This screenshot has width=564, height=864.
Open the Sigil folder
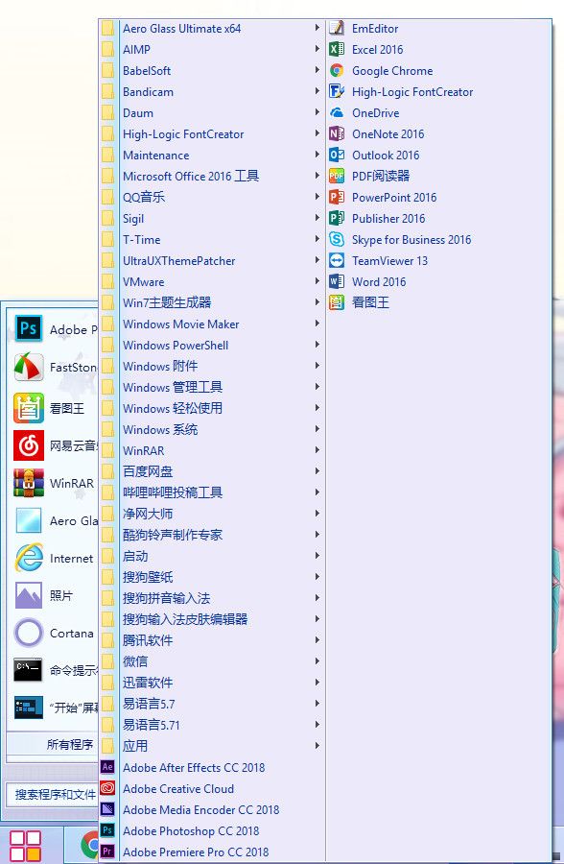click(212, 218)
